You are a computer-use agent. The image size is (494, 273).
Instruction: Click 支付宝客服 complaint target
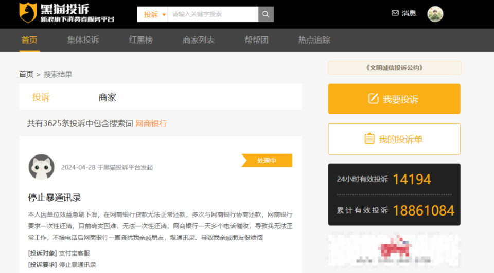(x=74, y=253)
